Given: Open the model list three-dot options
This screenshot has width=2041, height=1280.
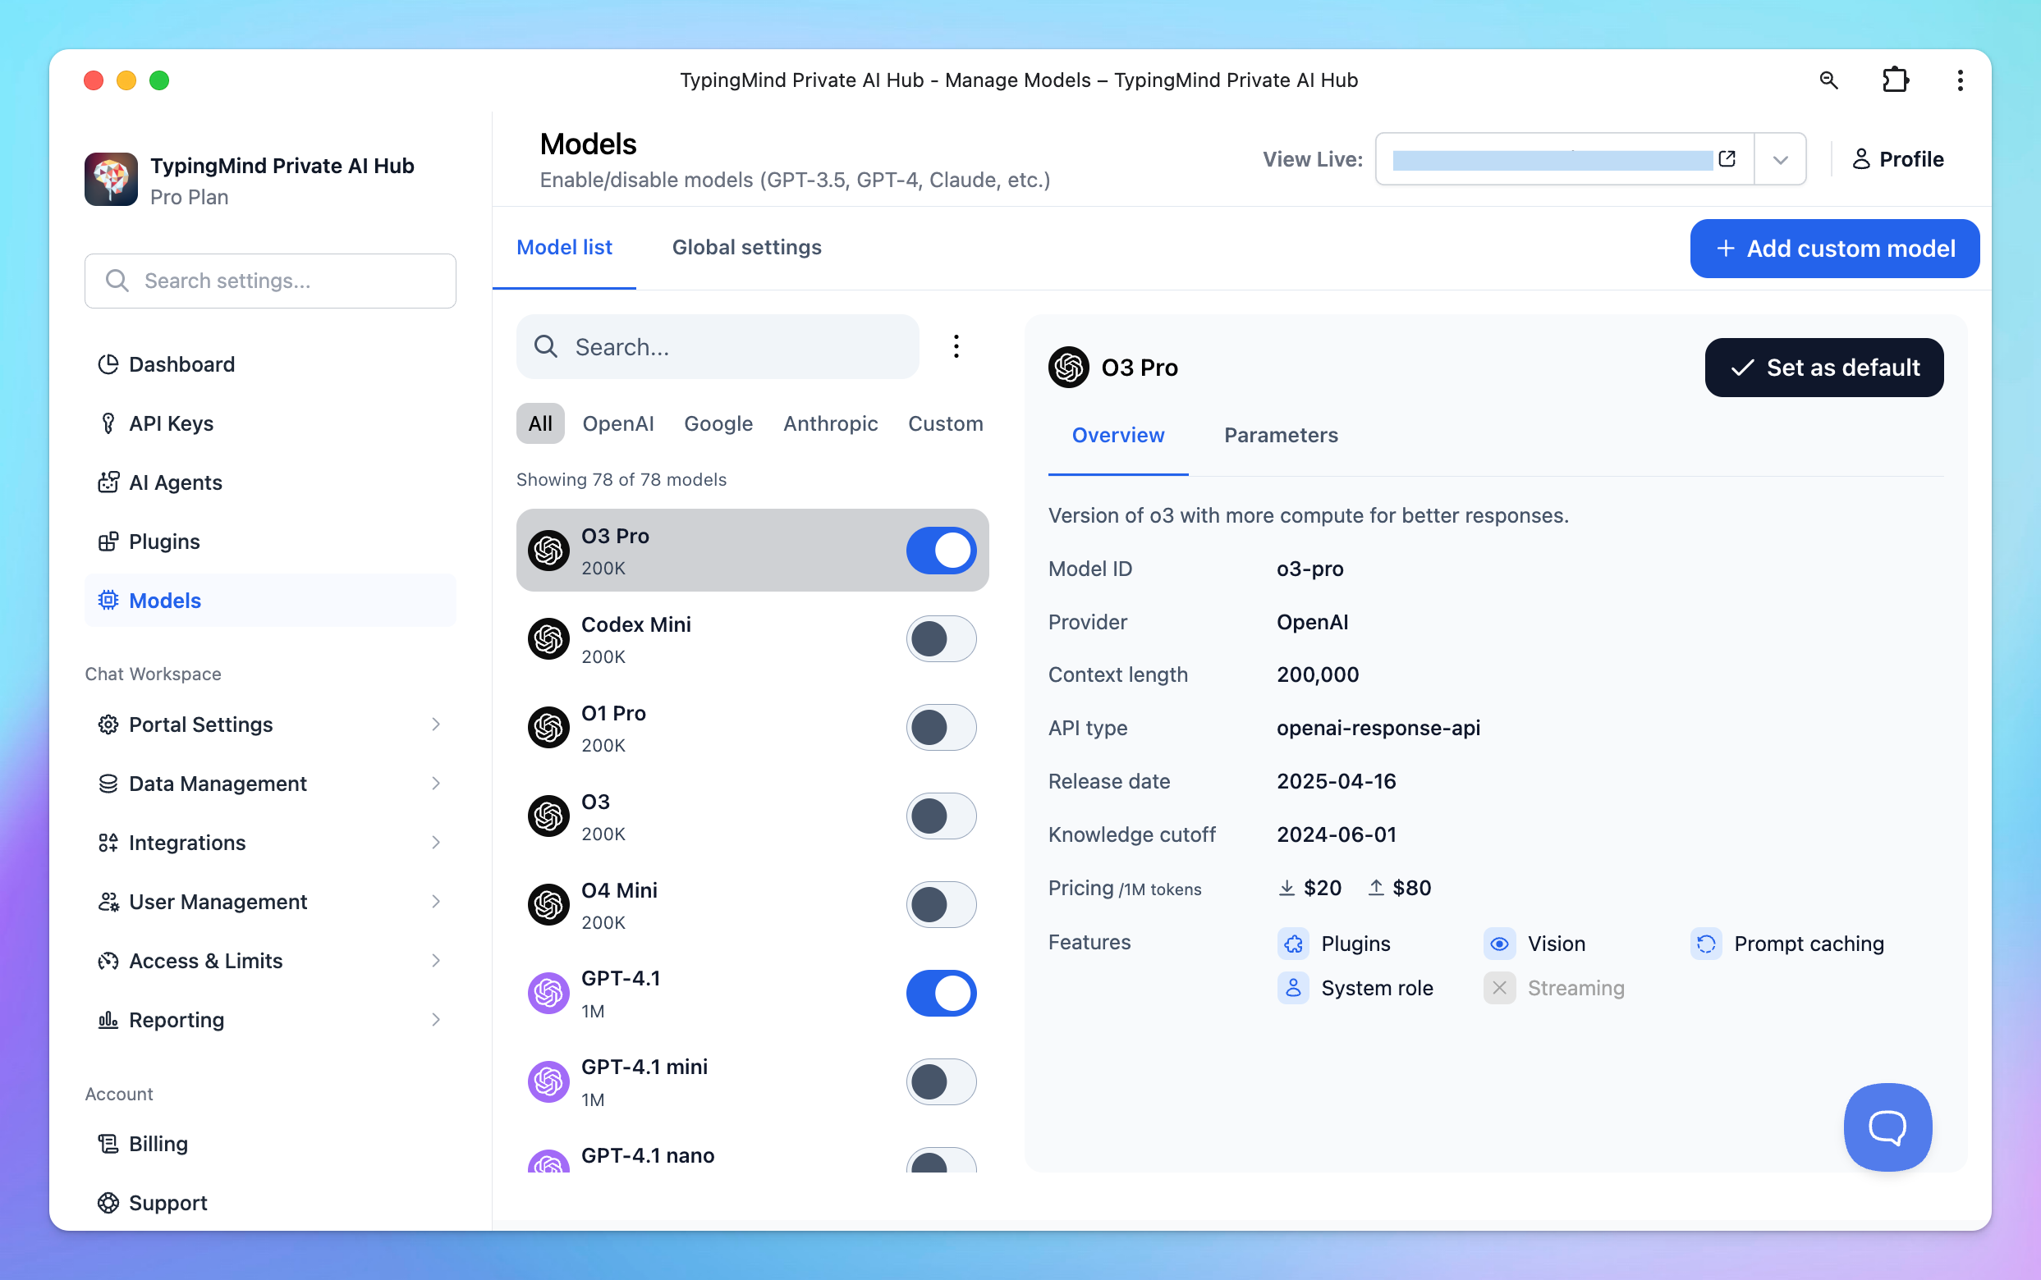Looking at the screenshot, I should (x=956, y=346).
